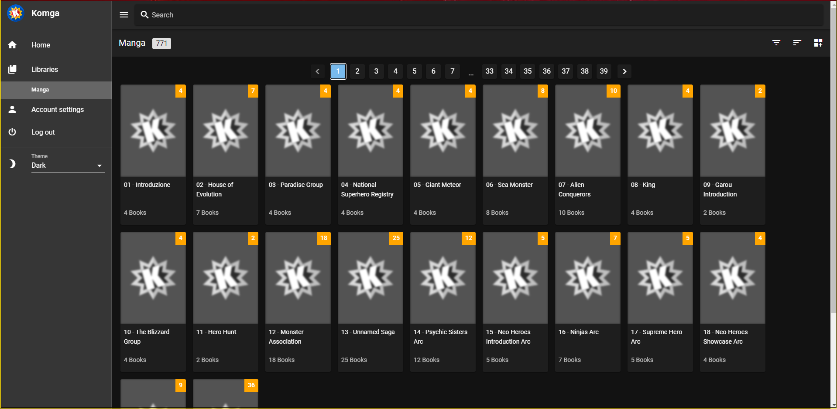
Task: Open 14 - Psychic Sisters Arc cover
Action: [443, 278]
